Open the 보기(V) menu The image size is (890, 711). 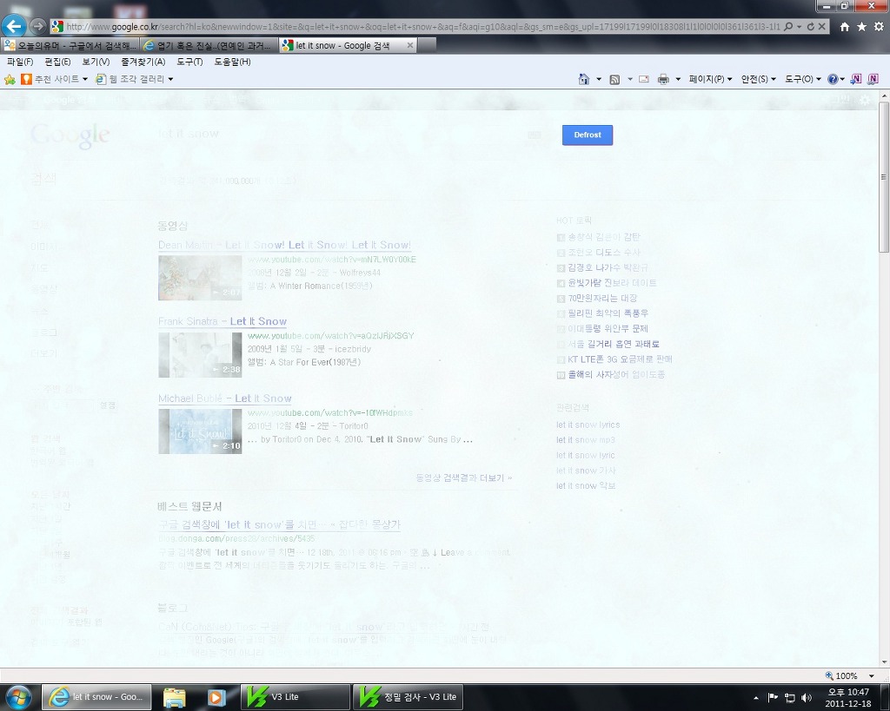pos(96,62)
